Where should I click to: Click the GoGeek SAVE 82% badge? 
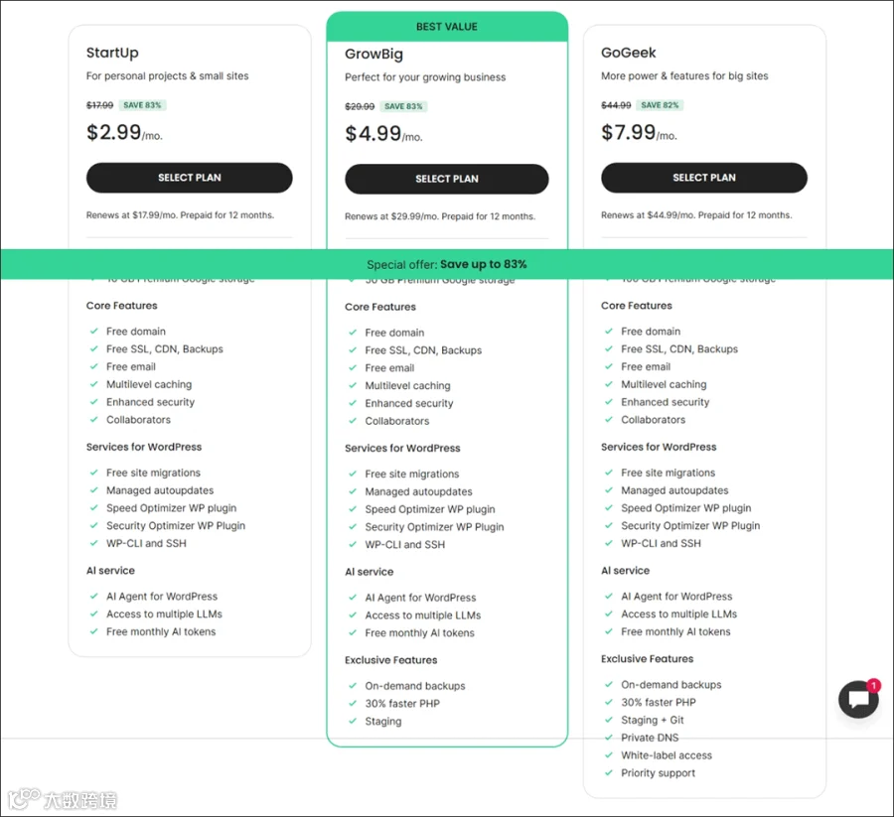tap(660, 105)
